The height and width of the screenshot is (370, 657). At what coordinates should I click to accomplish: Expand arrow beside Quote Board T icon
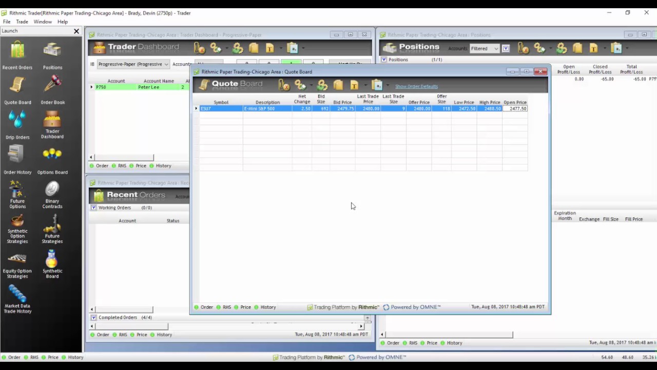[365, 85]
